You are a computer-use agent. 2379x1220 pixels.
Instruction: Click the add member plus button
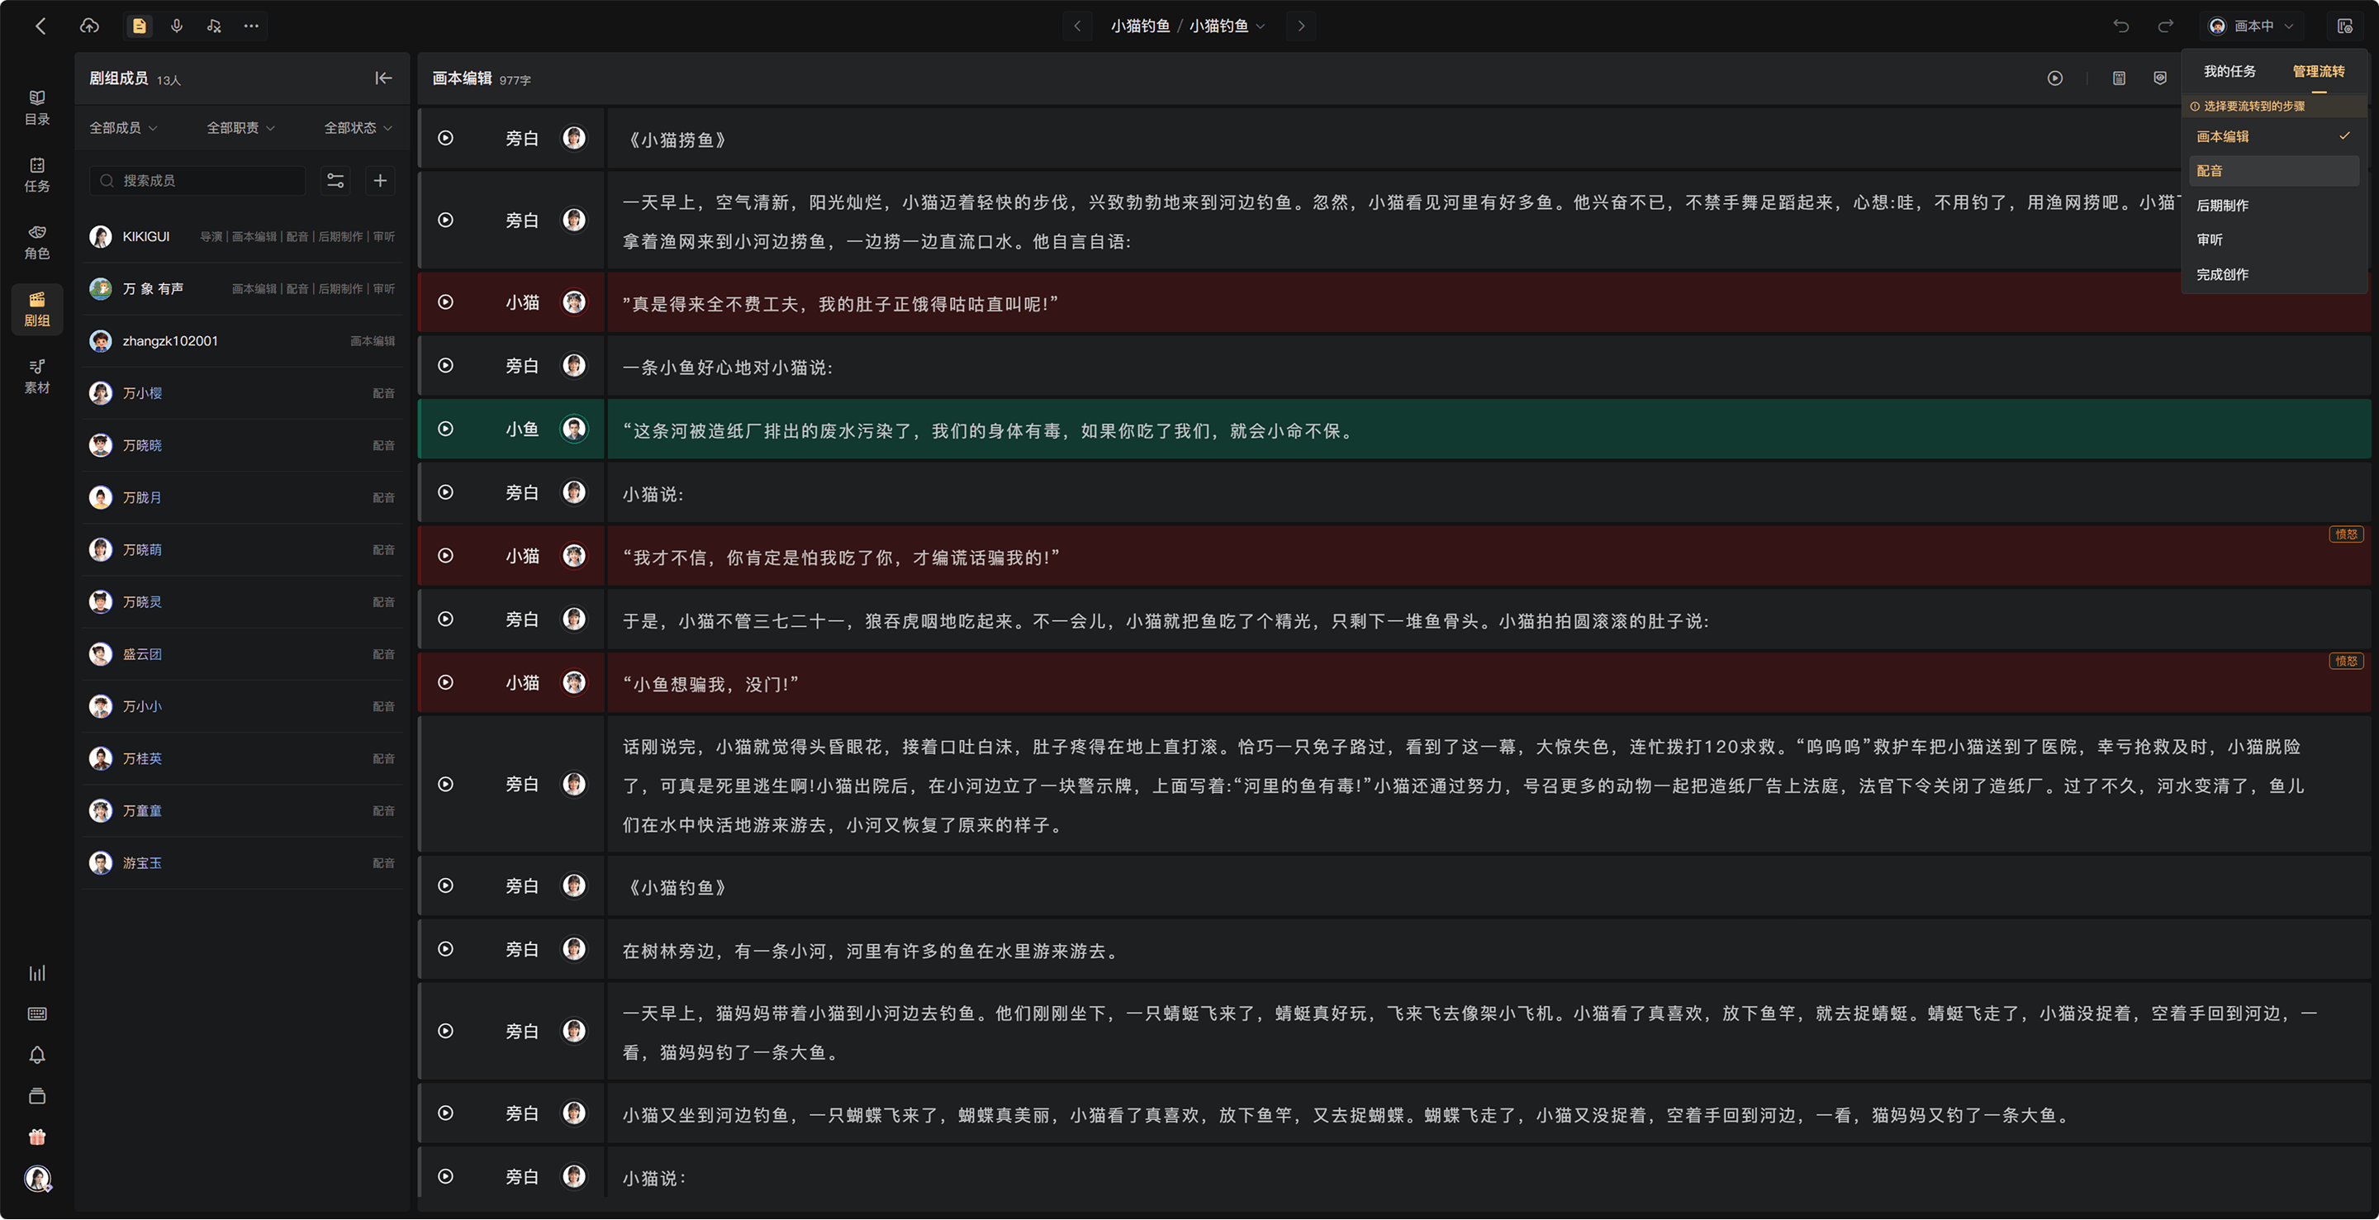pyautogui.click(x=380, y=180)
